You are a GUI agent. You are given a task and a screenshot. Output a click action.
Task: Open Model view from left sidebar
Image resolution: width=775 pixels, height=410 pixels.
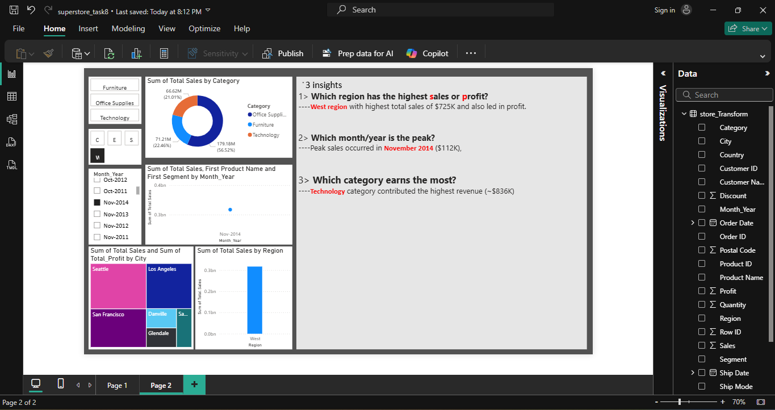click(x=12, y=119)
